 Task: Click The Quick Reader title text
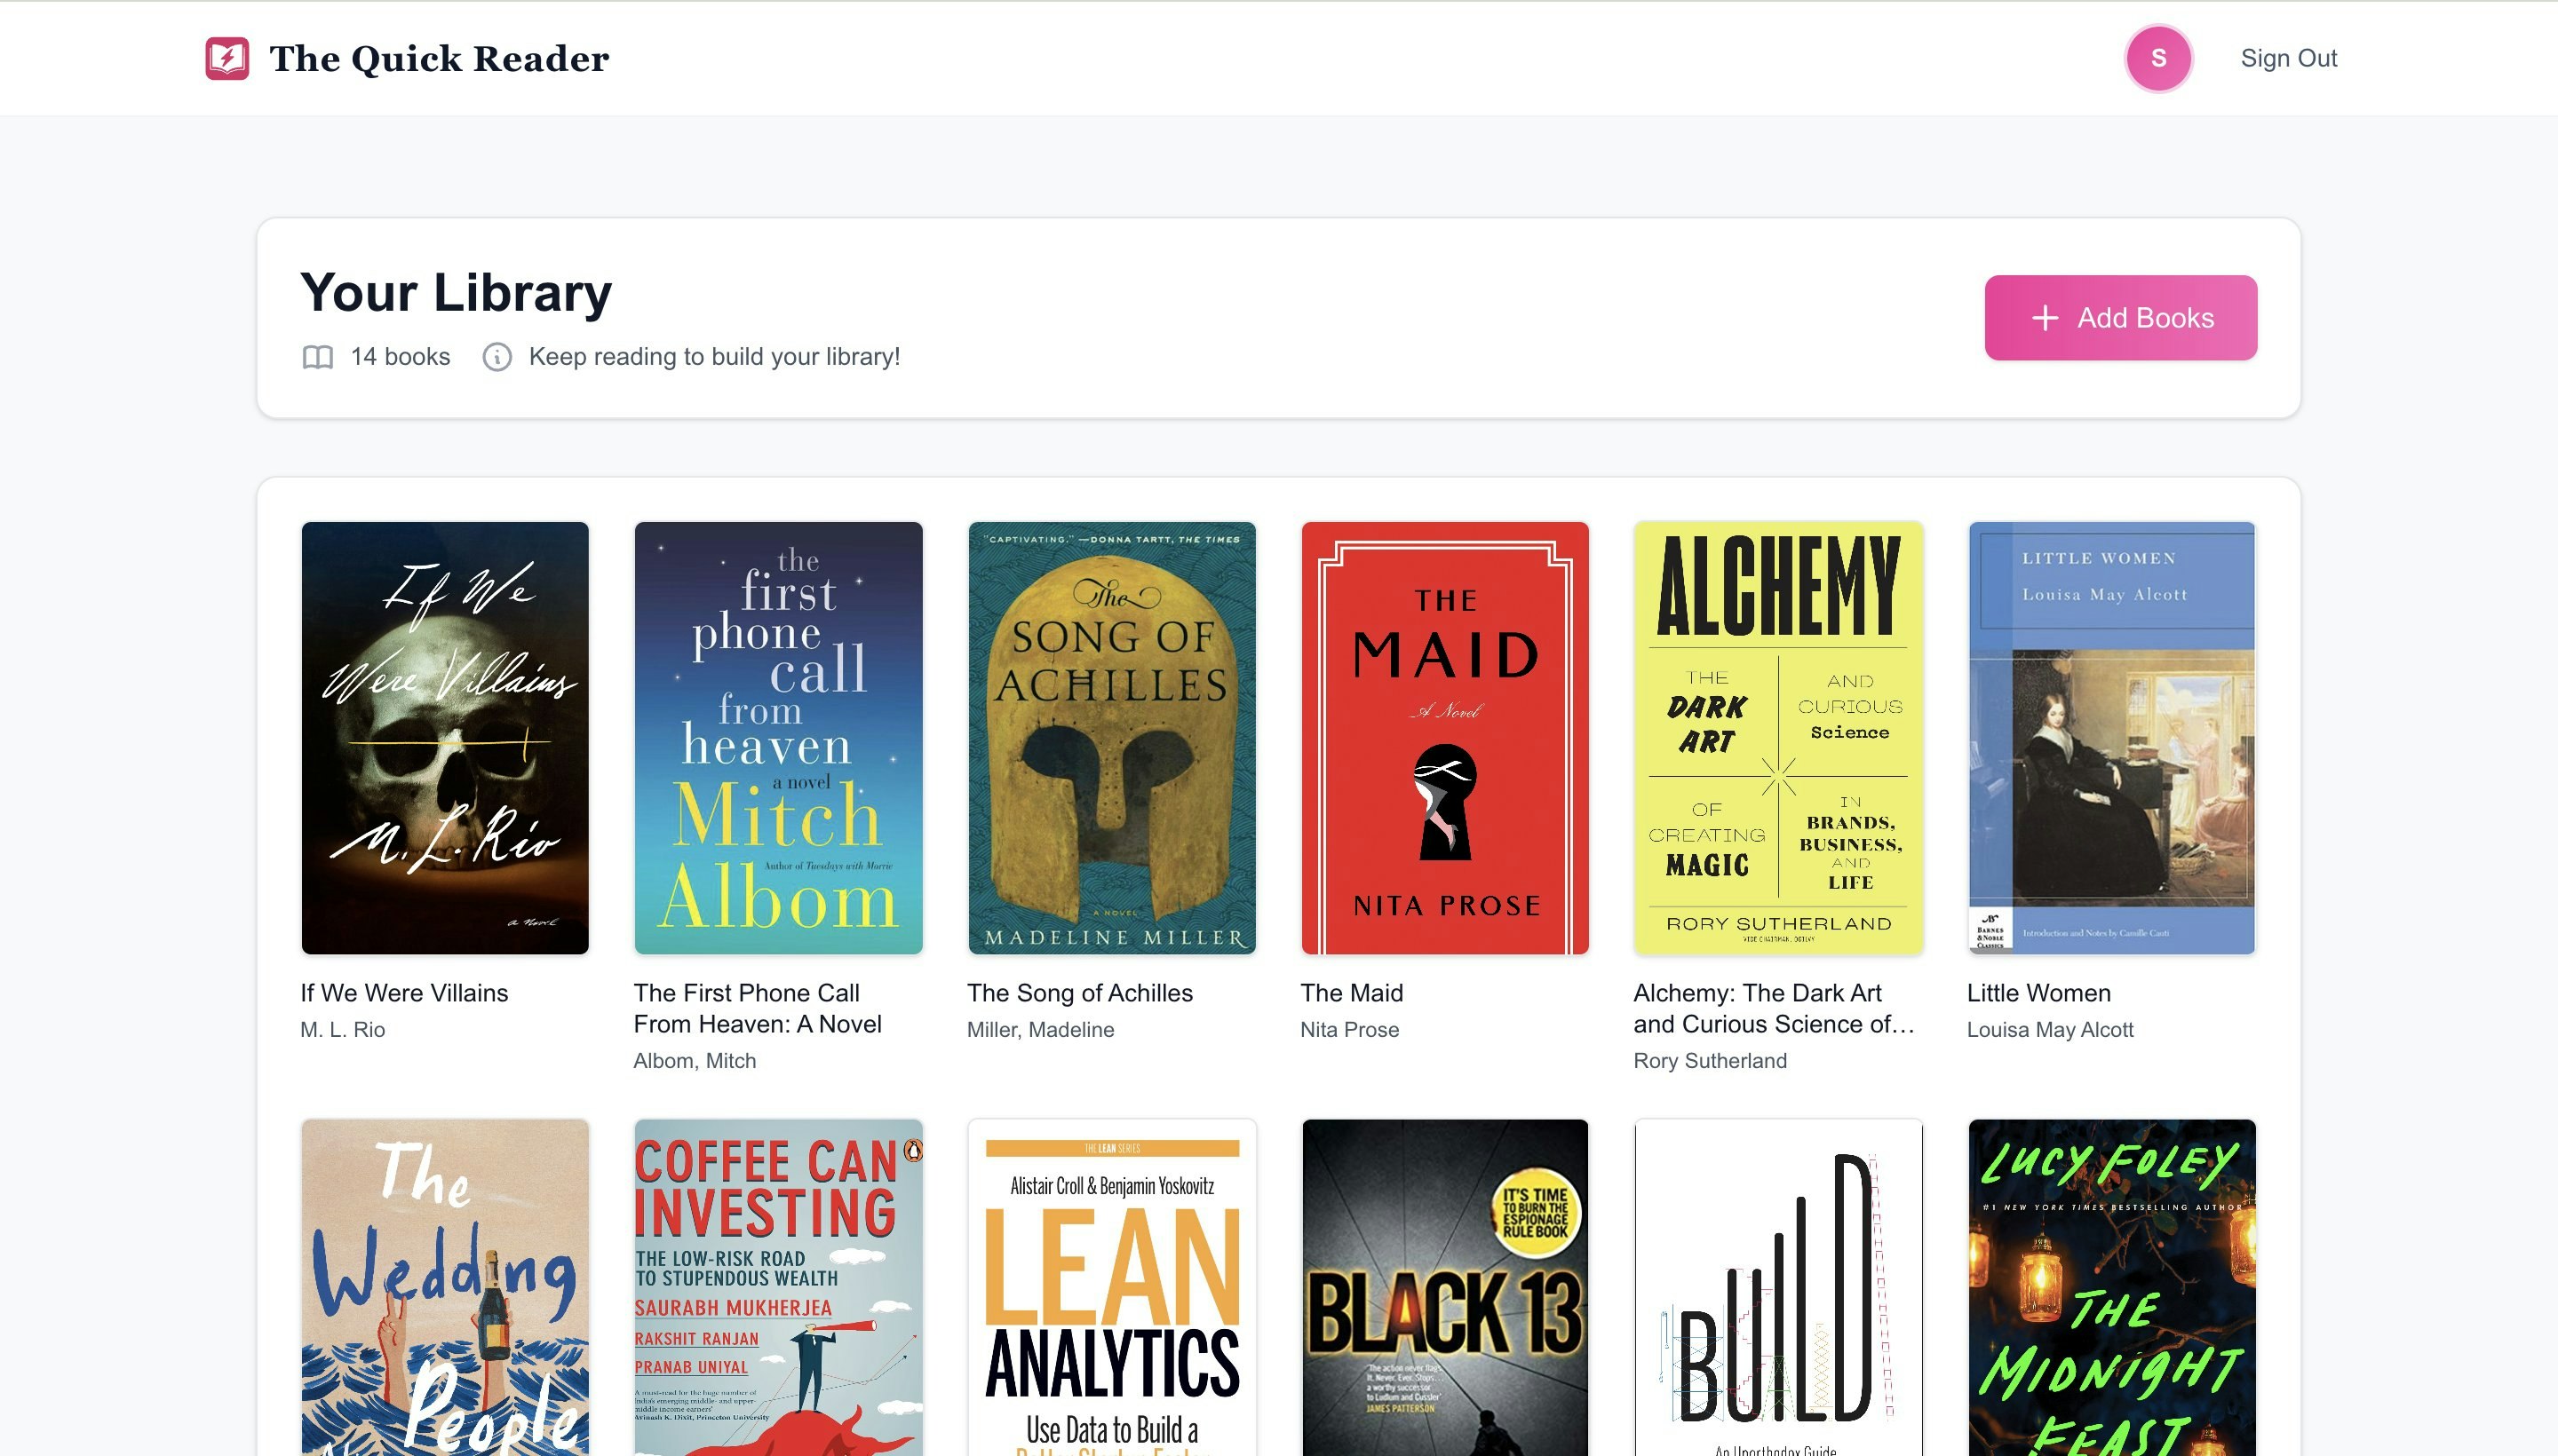click(439, 58)
